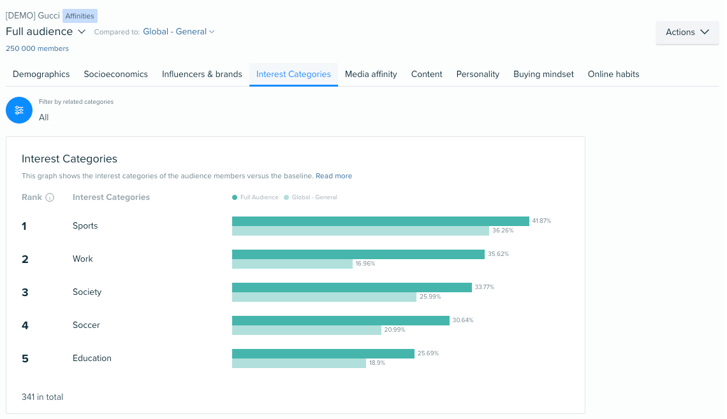
Task: Click the info icon next to Rank
Action: pyautogui.click(x=50, y=197)
